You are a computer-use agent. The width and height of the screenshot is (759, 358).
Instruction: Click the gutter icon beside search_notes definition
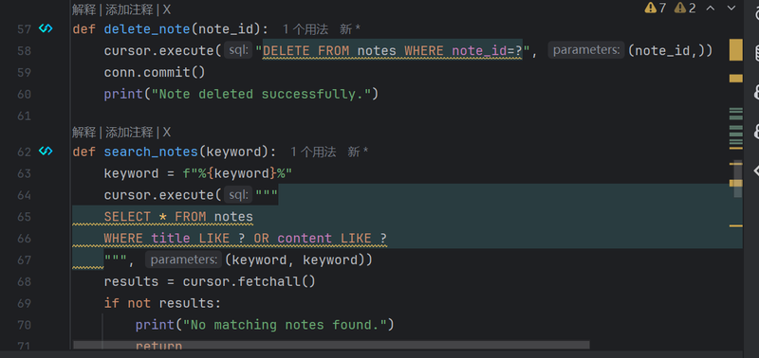[46, 152]
